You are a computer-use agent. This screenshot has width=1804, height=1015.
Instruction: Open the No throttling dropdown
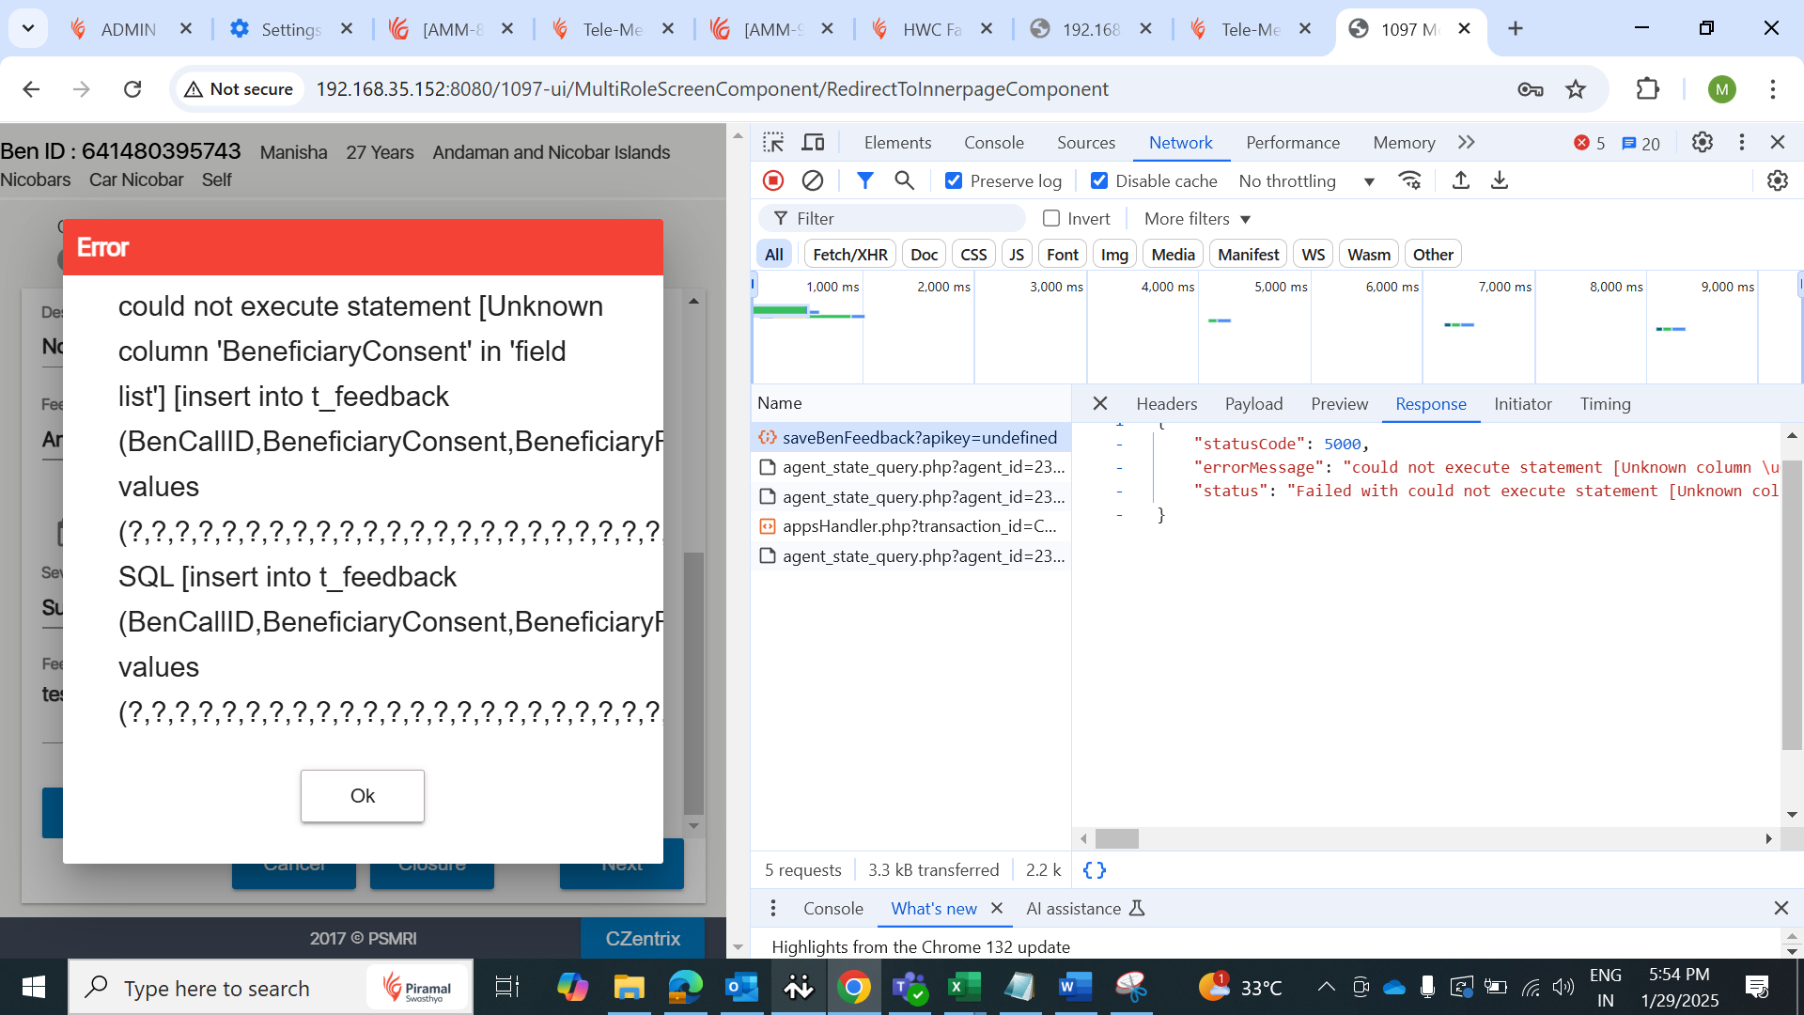1306,181
